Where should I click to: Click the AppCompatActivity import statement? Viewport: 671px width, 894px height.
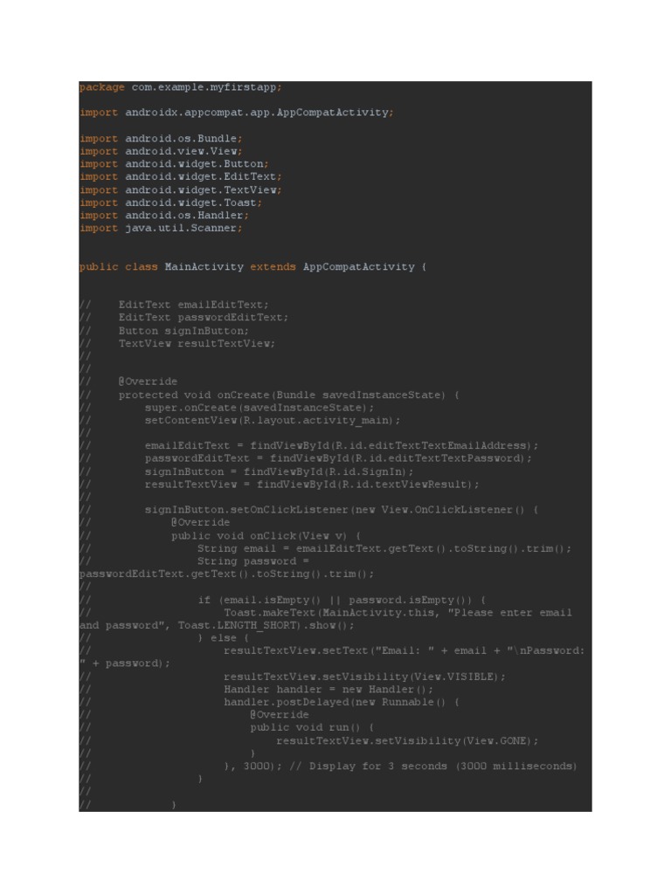[x=236, y=113]
